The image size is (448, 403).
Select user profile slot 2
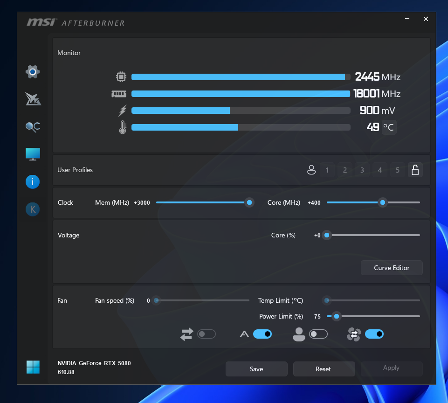(x=345, y=170)
